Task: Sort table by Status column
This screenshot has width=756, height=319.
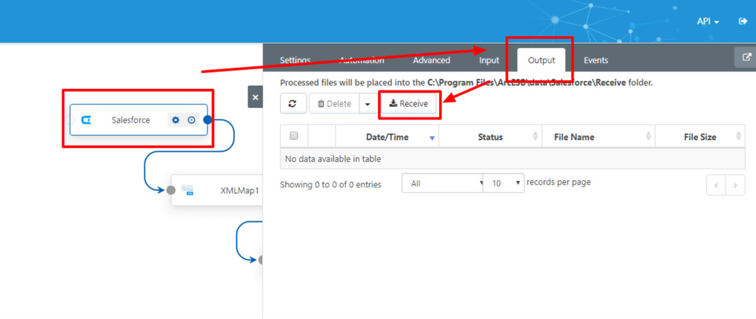Action: click(490, 137)
